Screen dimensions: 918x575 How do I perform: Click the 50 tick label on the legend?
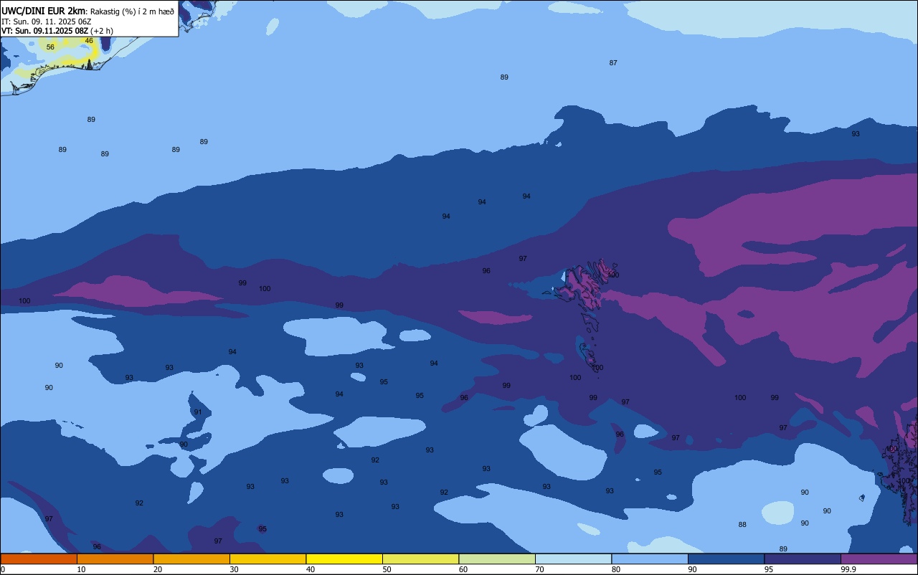click(x=387, y=569)
